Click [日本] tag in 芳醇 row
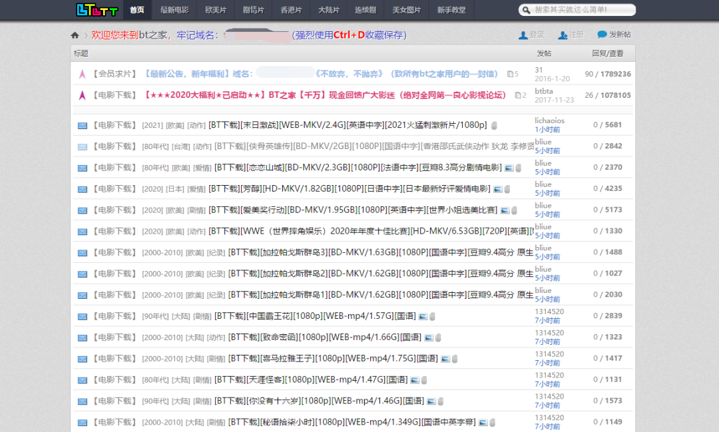The image size is (719, 432). [x=175, y=189]
